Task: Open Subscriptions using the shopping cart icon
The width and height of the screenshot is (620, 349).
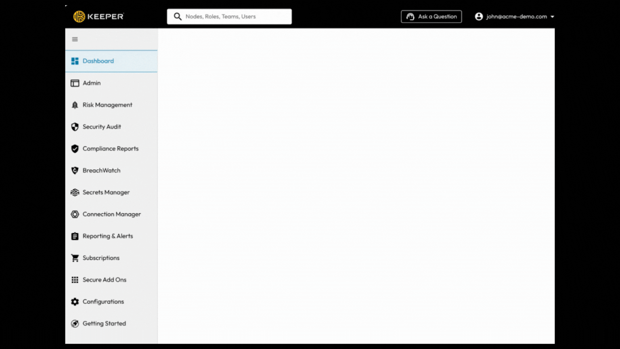Action: click(75, 258)
